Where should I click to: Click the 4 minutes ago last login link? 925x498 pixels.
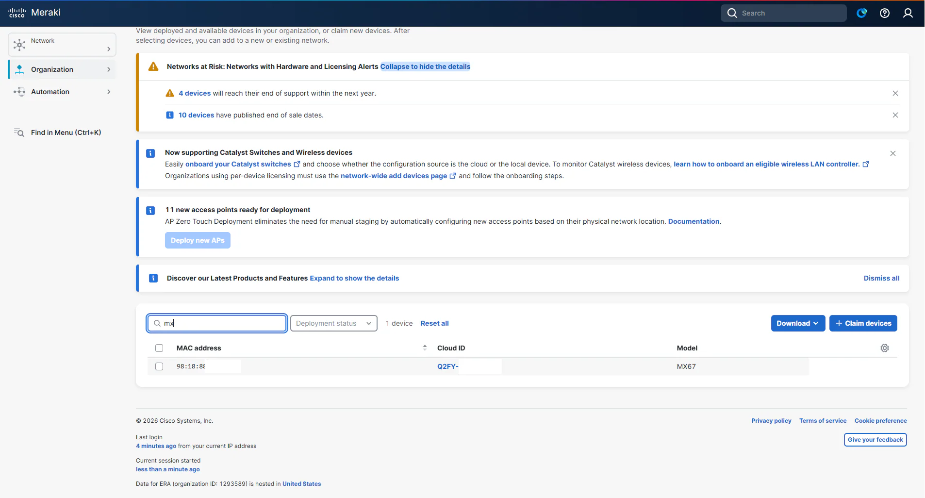(156, 446)
